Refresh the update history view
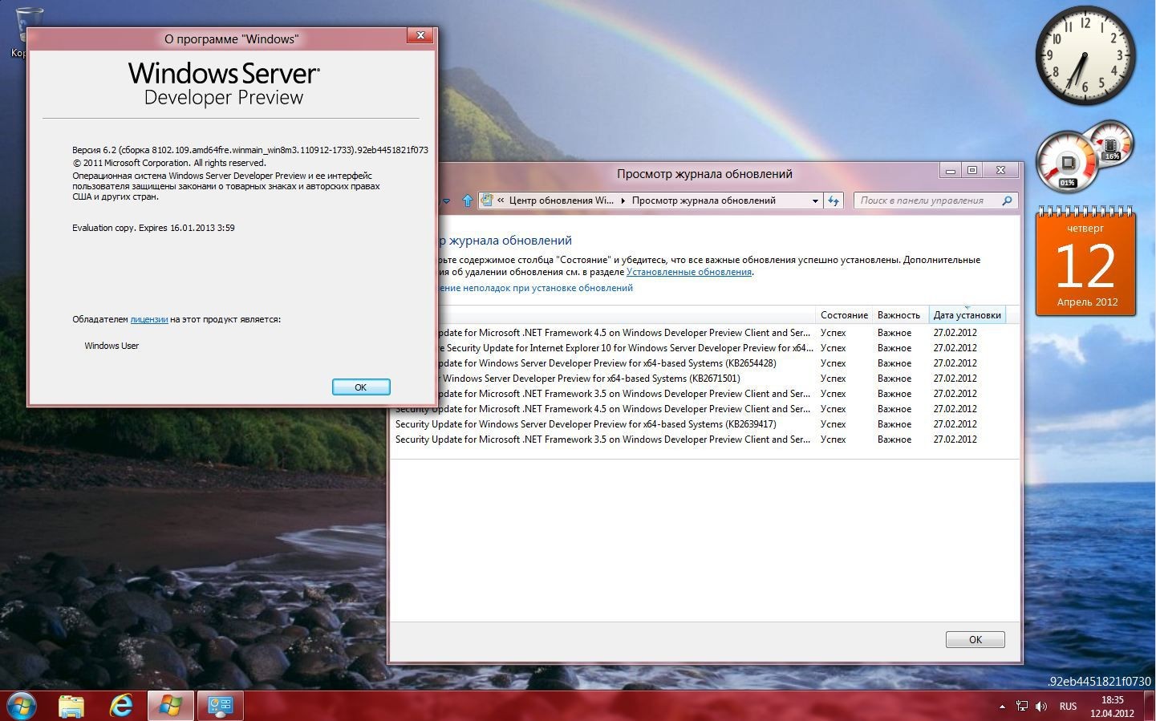1156x721 pixels. coord(834,201)
